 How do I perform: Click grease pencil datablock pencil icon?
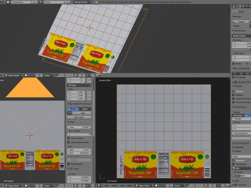coord(69,113)
